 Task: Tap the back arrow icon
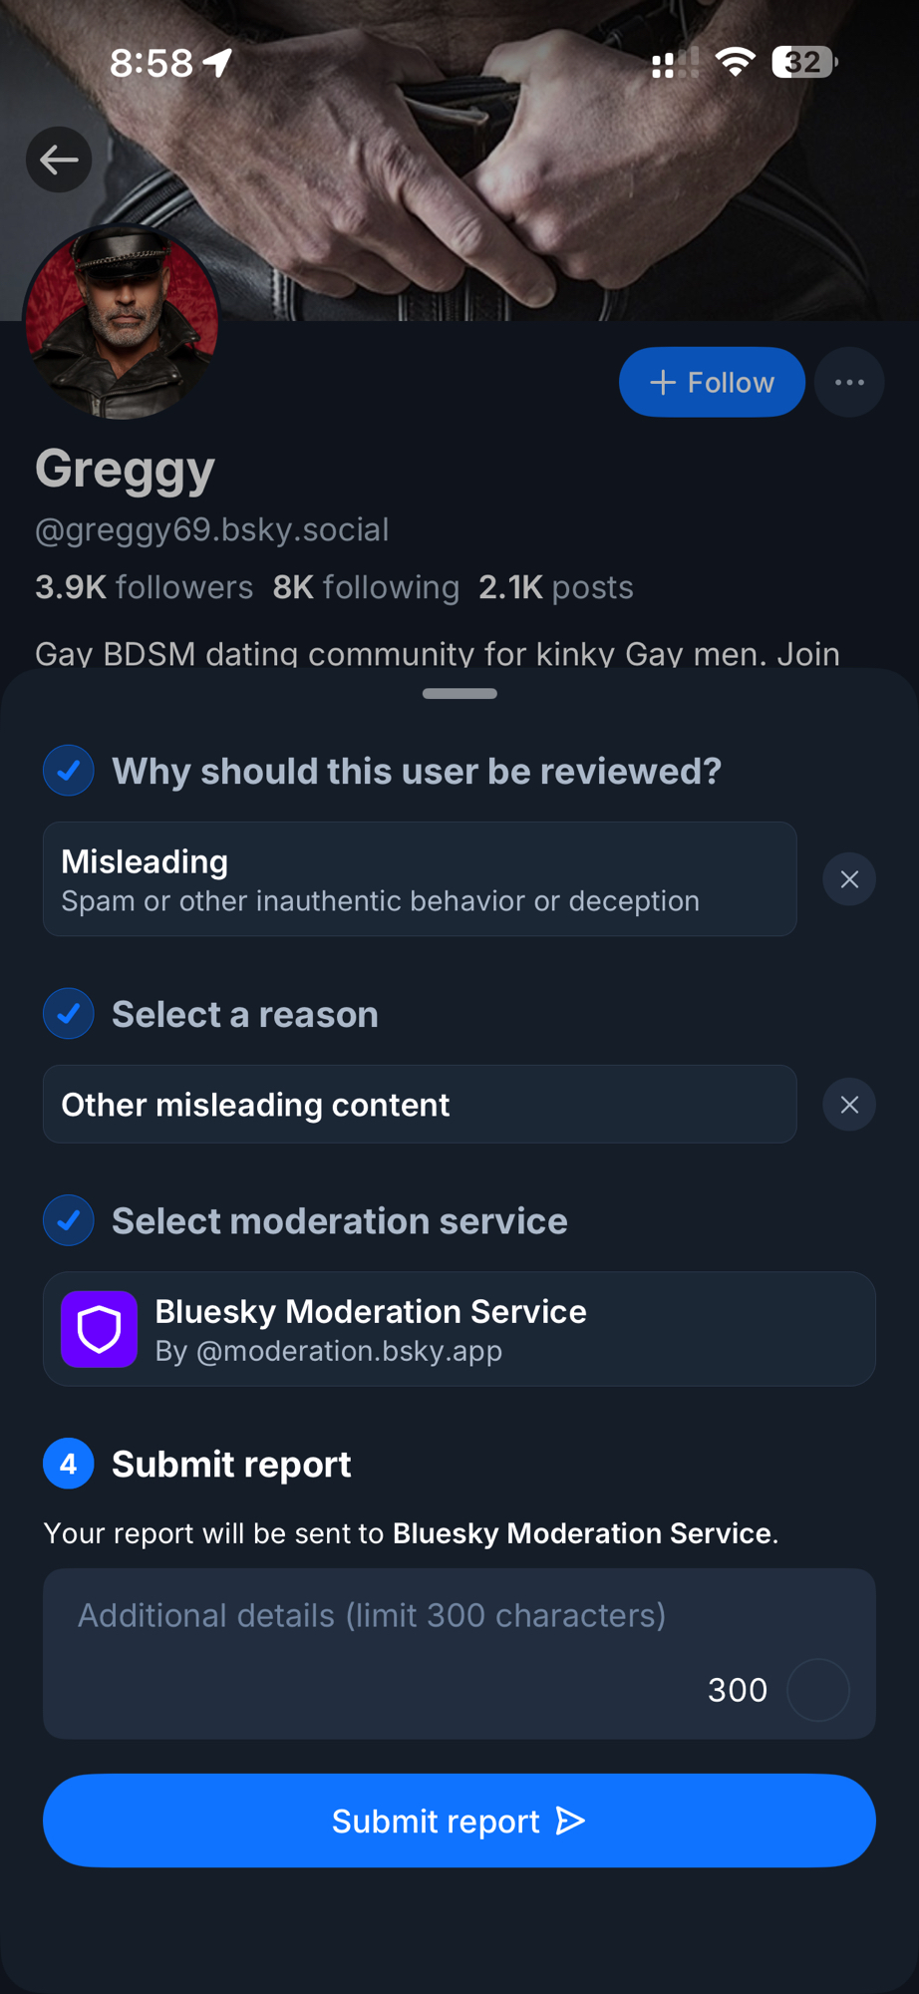[59, 160]
